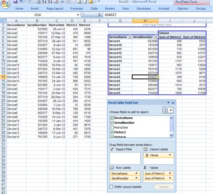The width and height of the screenshot is (213, 194).
Task: Select column A header
Action: pyautogui.click(x=16, y=21)
